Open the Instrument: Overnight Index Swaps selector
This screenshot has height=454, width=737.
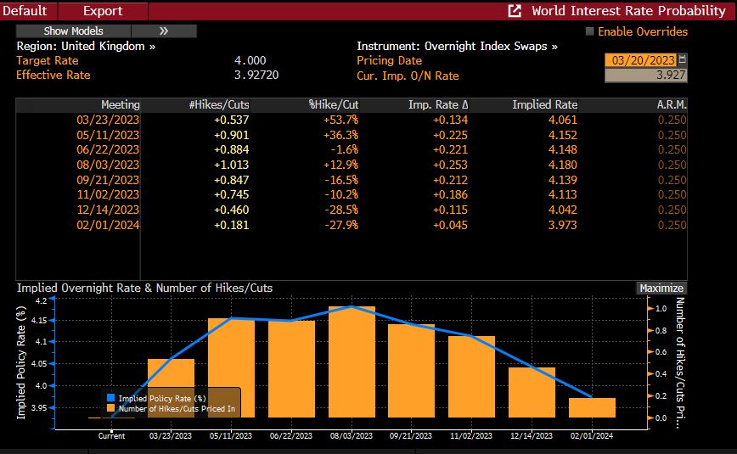[457, 47]
